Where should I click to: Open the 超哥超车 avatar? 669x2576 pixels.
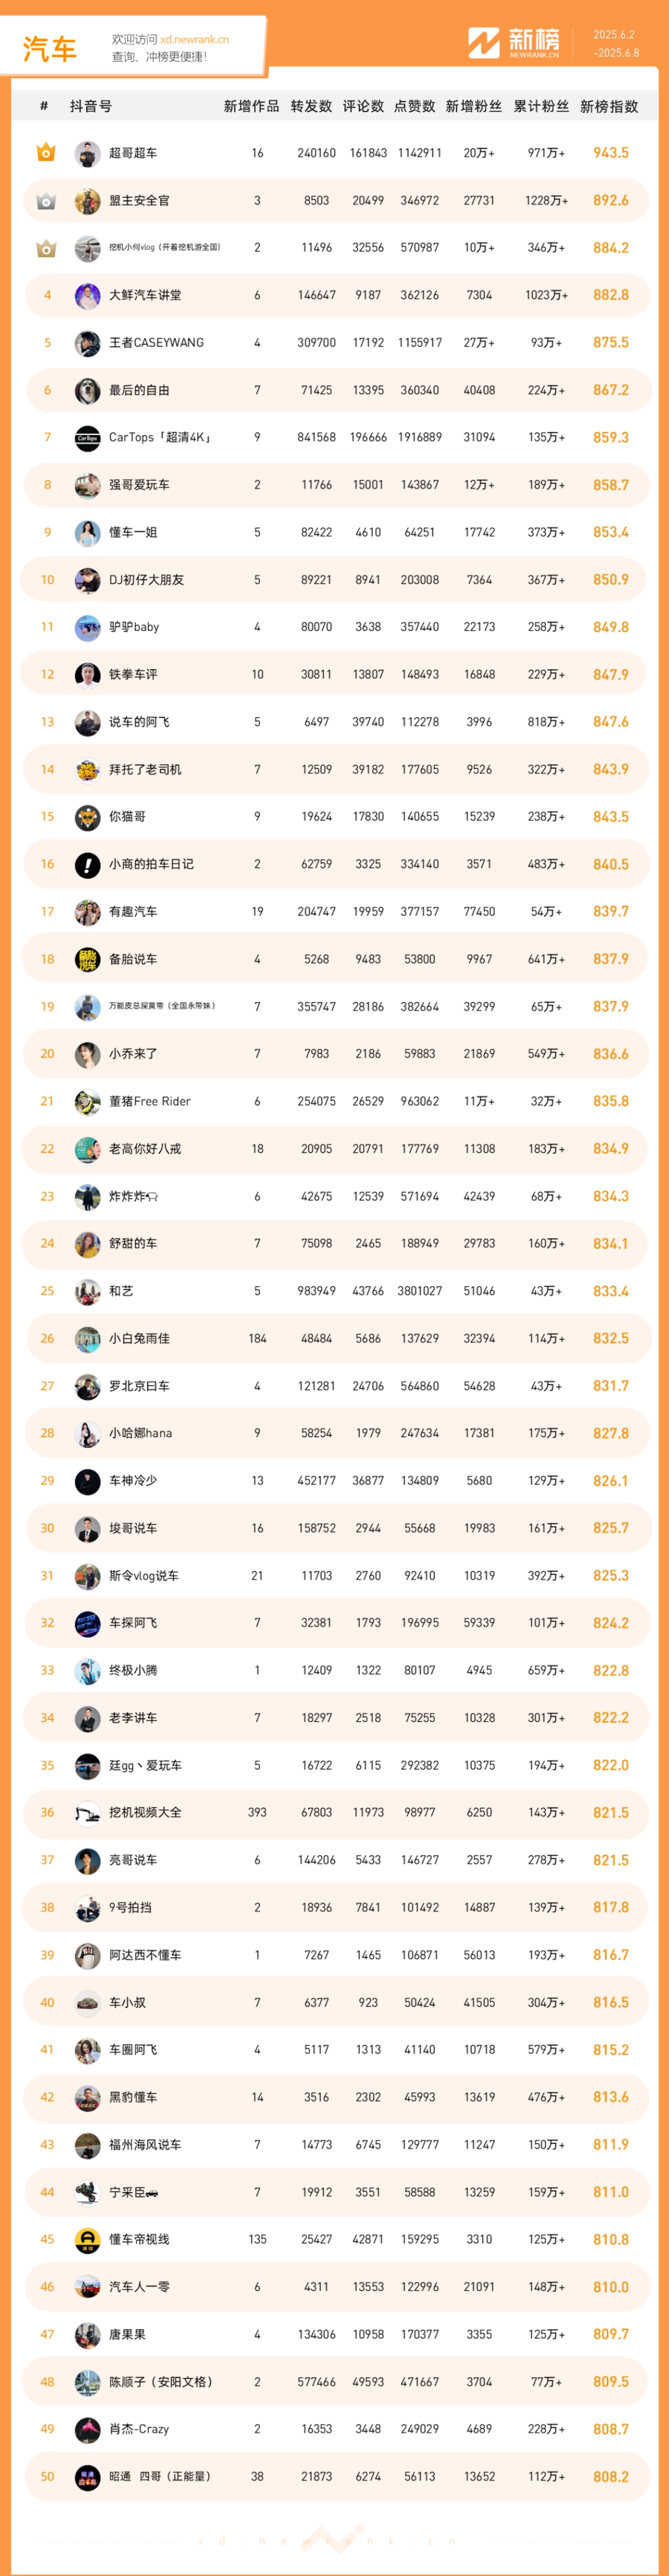point(88,153)
